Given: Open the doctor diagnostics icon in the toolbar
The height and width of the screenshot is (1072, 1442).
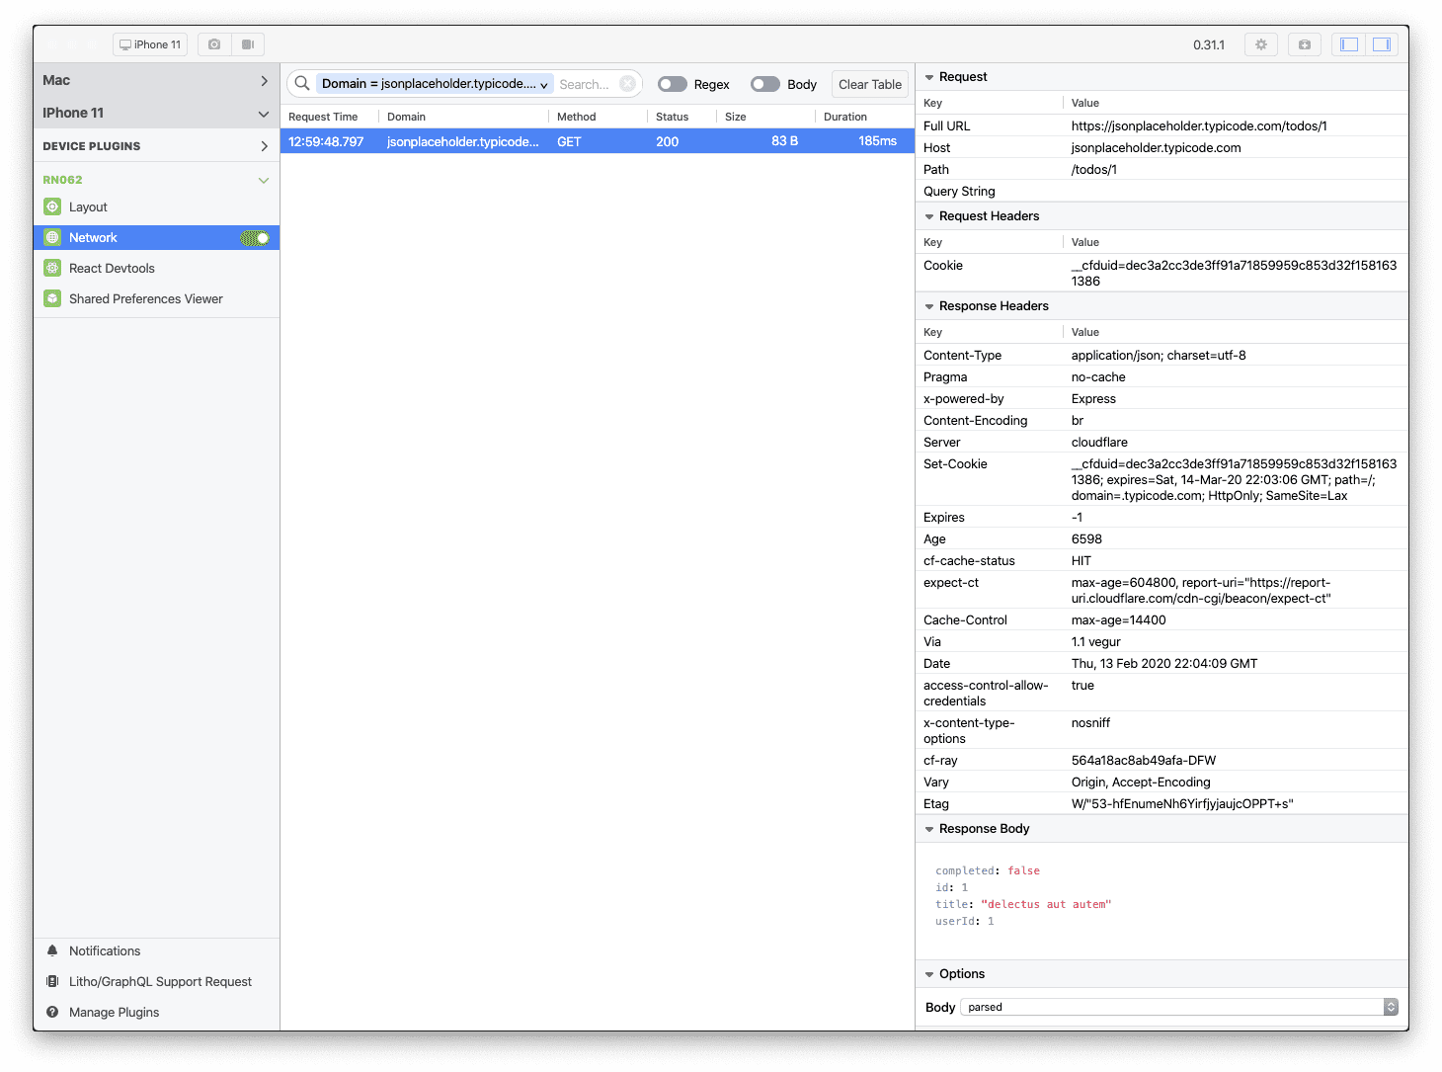Looking at the screenshot, I should tap(1304, 43).
